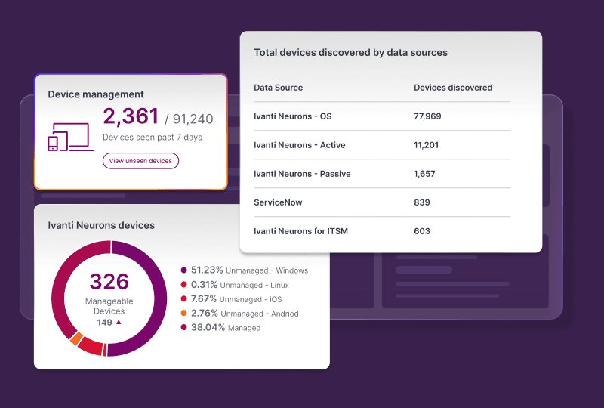Click the Unmanaged - Windows legend dot

coord(183,270)
